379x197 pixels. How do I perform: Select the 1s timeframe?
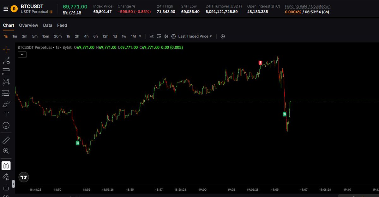coord(6,36)
